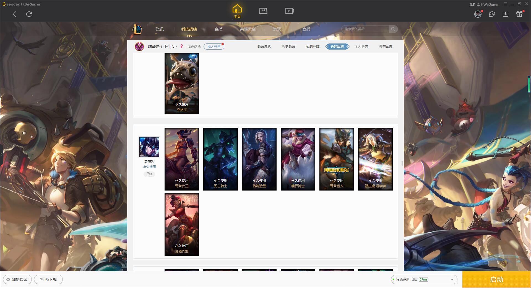Focus the 搜索我的英雄 search field
Image resolution: width=531 pixels, height=288 pixels.
(365, 29)
